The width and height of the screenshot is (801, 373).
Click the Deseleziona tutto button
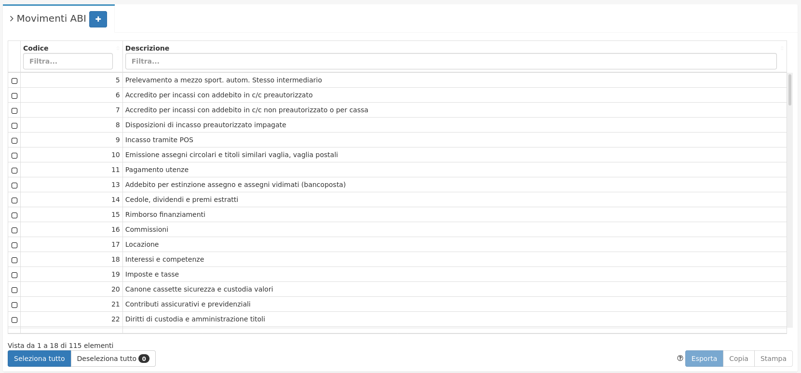coord(113,359)
